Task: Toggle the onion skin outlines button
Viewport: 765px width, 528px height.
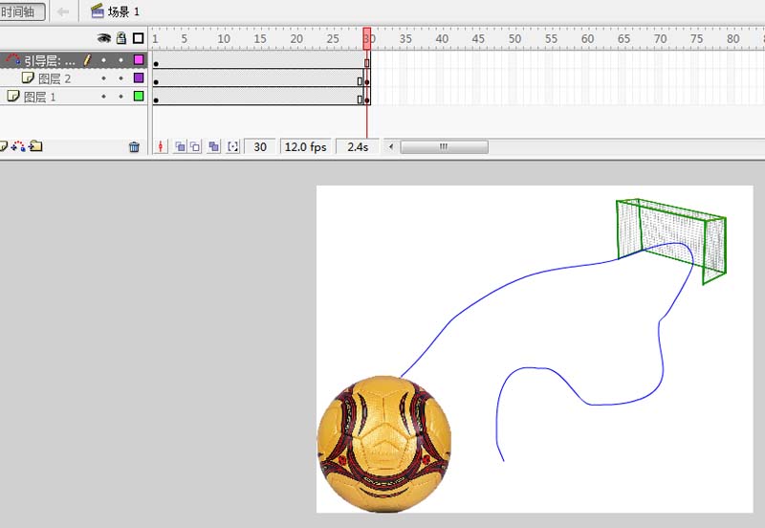Action: 195,146
